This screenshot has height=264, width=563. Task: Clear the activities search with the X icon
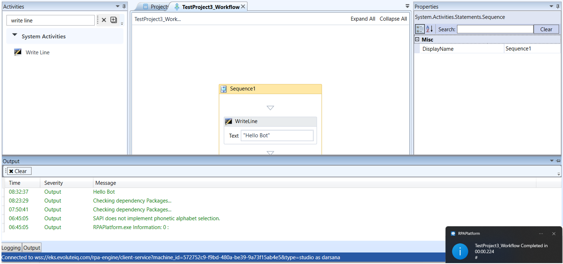click(x=104, y=20)
